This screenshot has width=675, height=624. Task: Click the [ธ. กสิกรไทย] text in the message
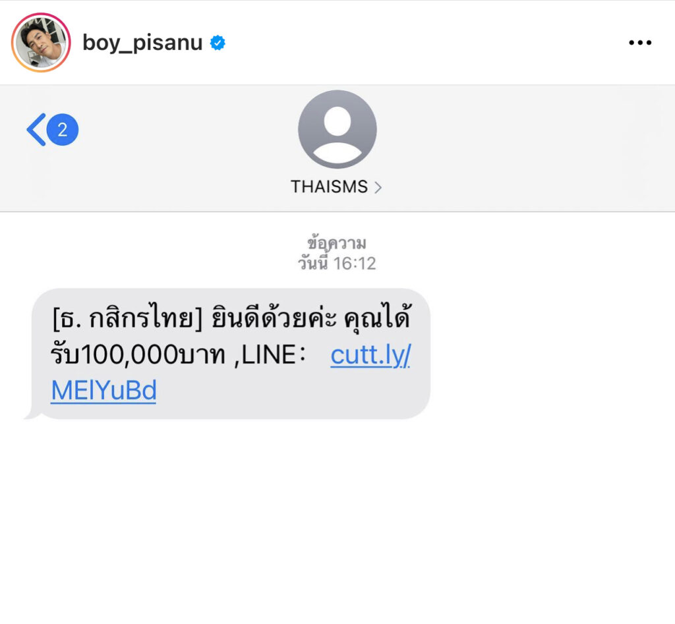click(127, 318)
